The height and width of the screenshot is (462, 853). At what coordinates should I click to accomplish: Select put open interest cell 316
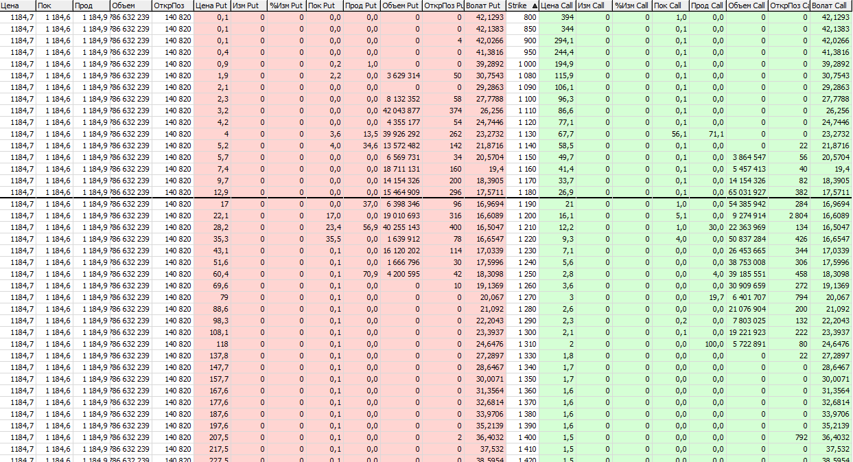click(443, 216)
